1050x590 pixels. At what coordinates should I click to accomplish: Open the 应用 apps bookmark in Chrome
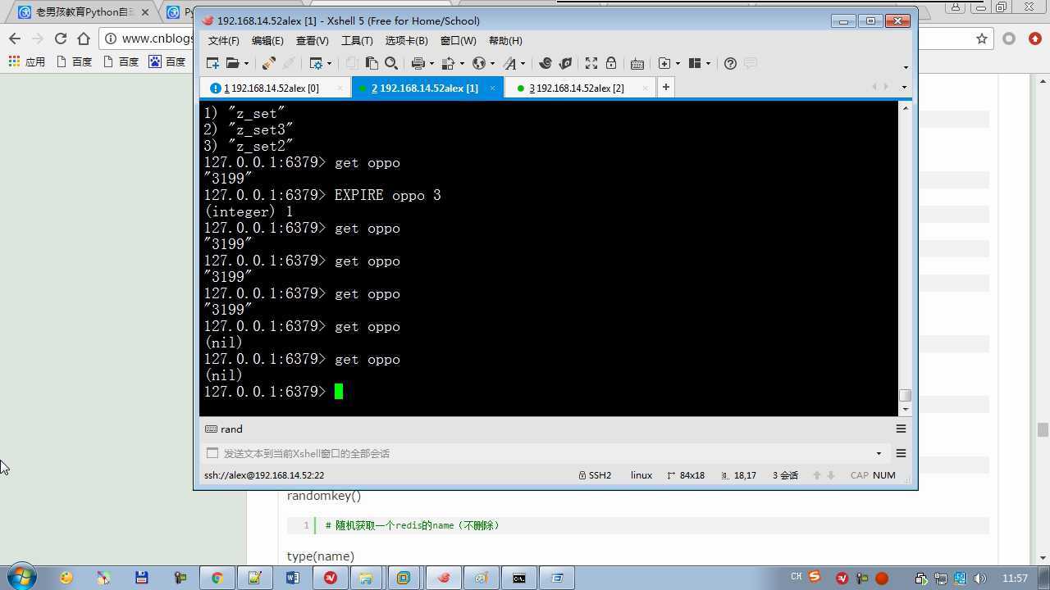(x=27, y=61)
